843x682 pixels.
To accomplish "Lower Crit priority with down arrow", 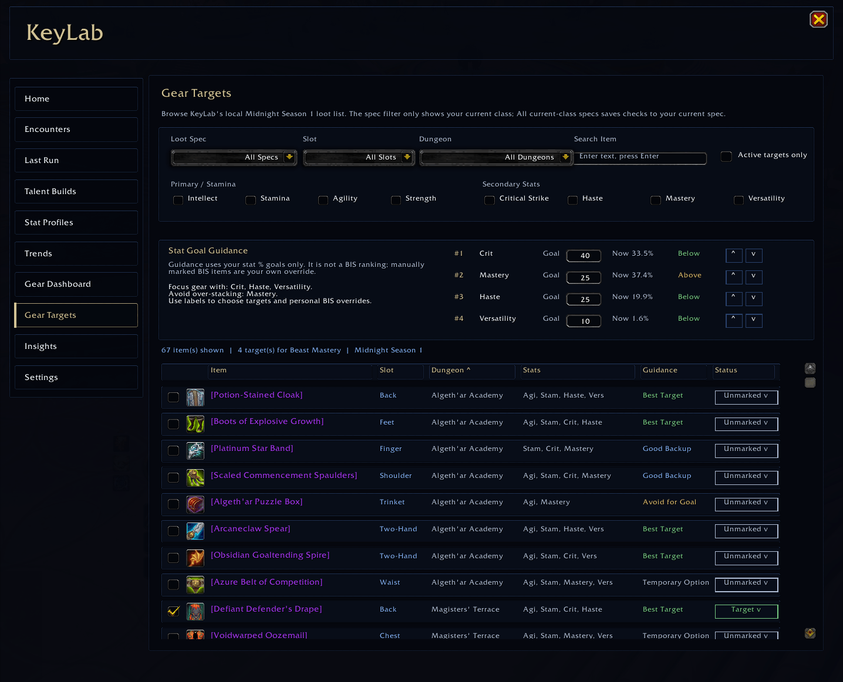I will tap(754, 255).
